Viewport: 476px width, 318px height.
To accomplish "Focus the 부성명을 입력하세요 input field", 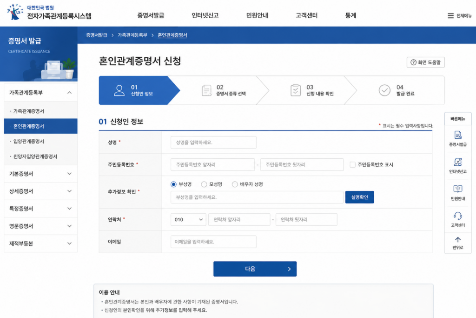I will click(x=257, y=197).
